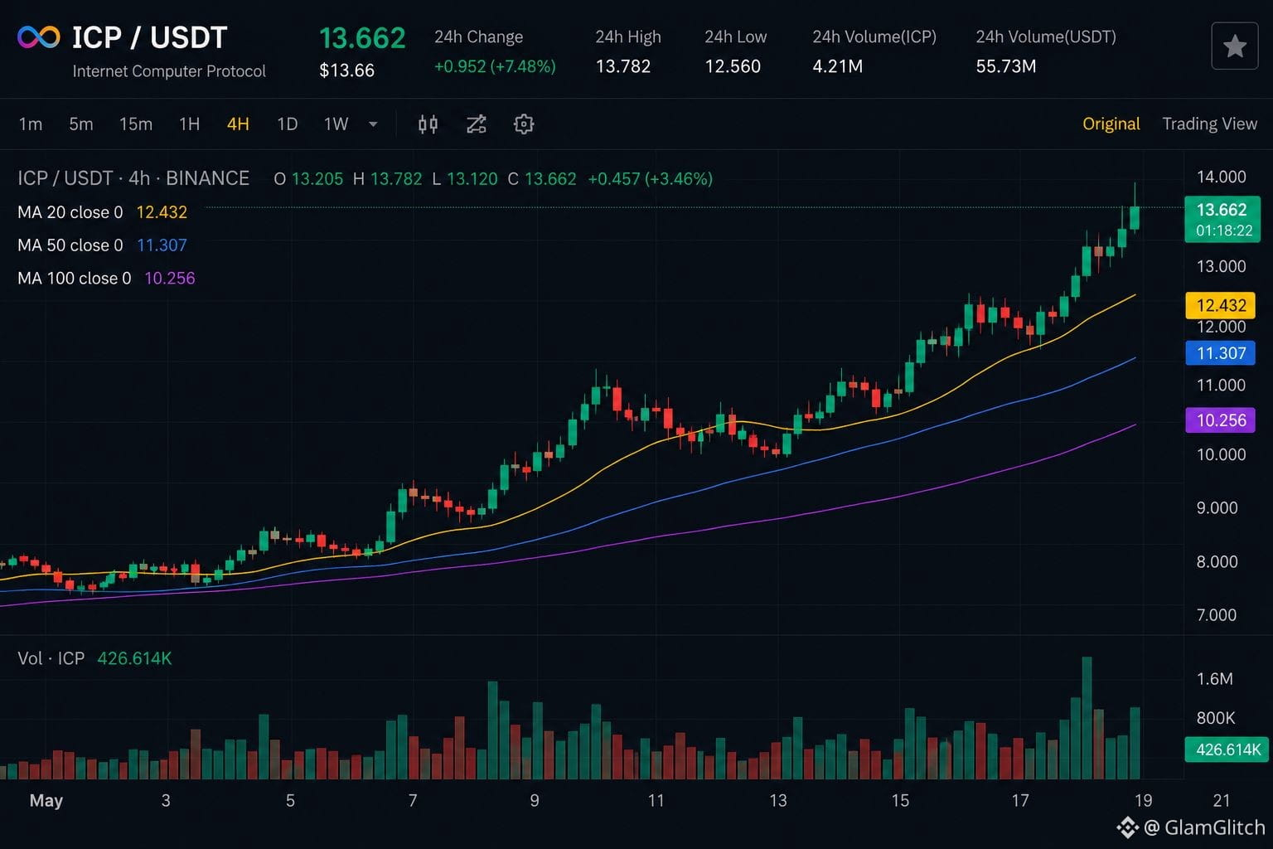Switch to the 1H timeframe

point(190,124)
